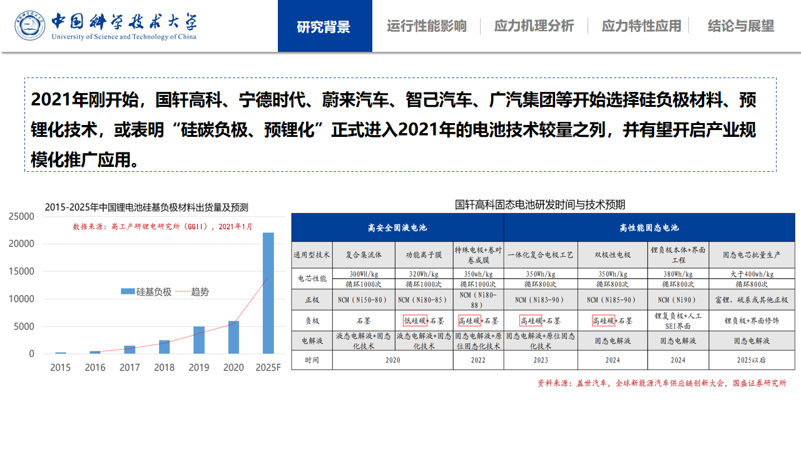
Task: Click the '大于400wh/kg' cell
Action: tap(752, 274)
